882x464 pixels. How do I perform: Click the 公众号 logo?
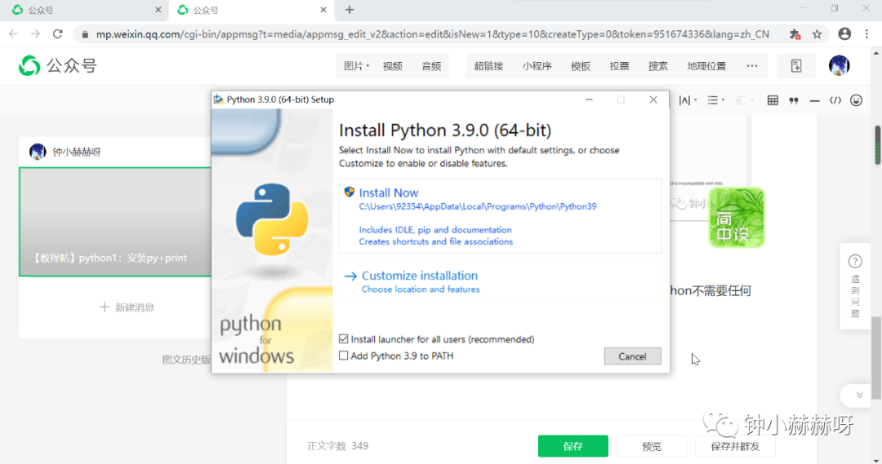tap(57, 66)
